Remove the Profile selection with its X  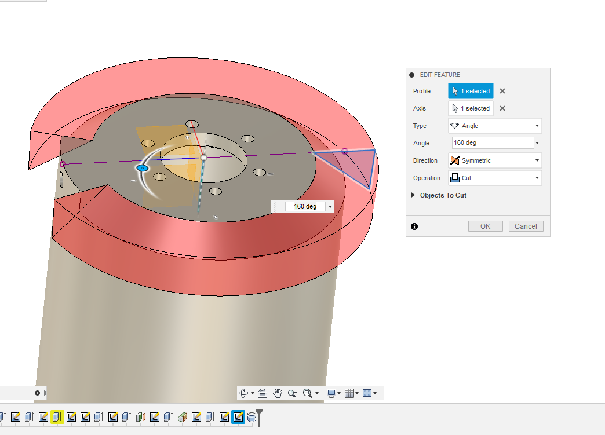[501, 91]
